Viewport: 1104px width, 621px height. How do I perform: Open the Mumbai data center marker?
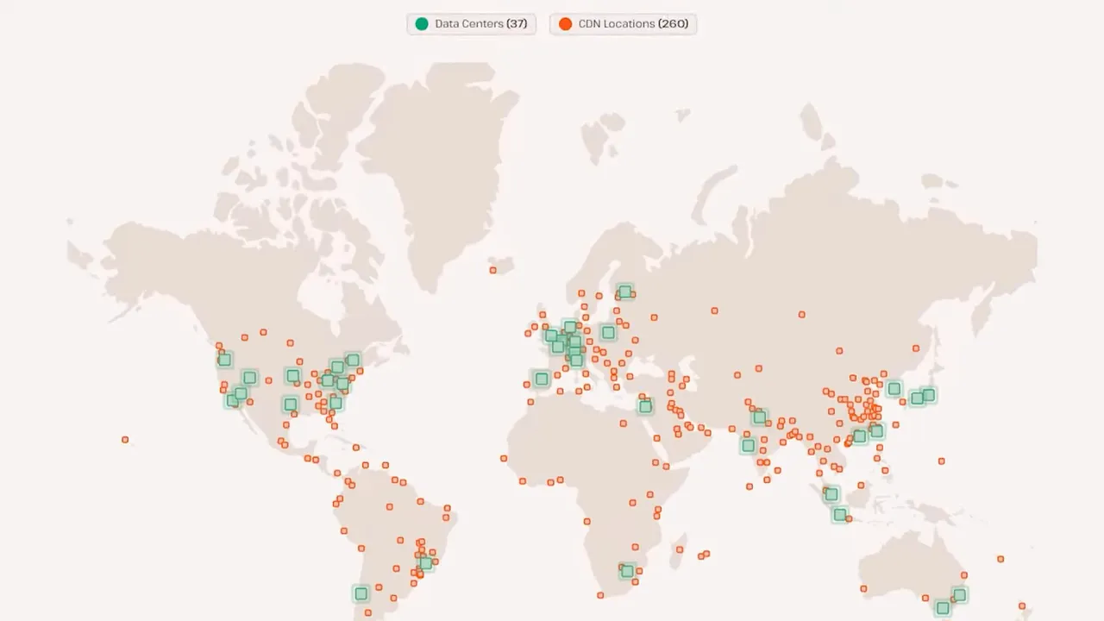(x=748, y=446)
